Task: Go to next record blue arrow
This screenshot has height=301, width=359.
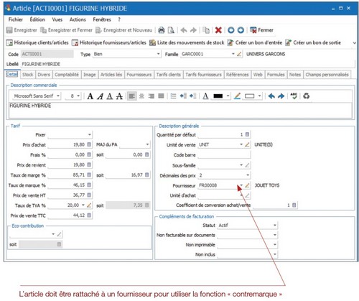Action: coord(241,30)
